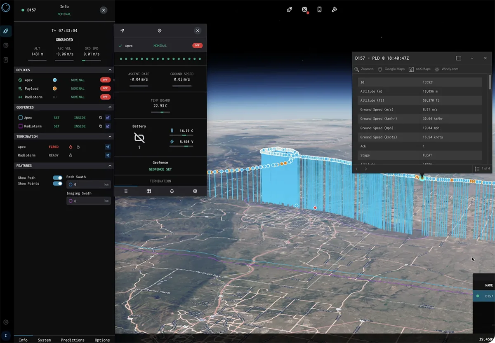Click the hammer icon in the top toolbar
Viewport: 495px width, 343px height.
click(x=334, y=9)
